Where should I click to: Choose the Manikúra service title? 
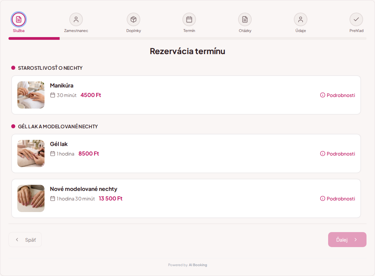click(61, 85)
